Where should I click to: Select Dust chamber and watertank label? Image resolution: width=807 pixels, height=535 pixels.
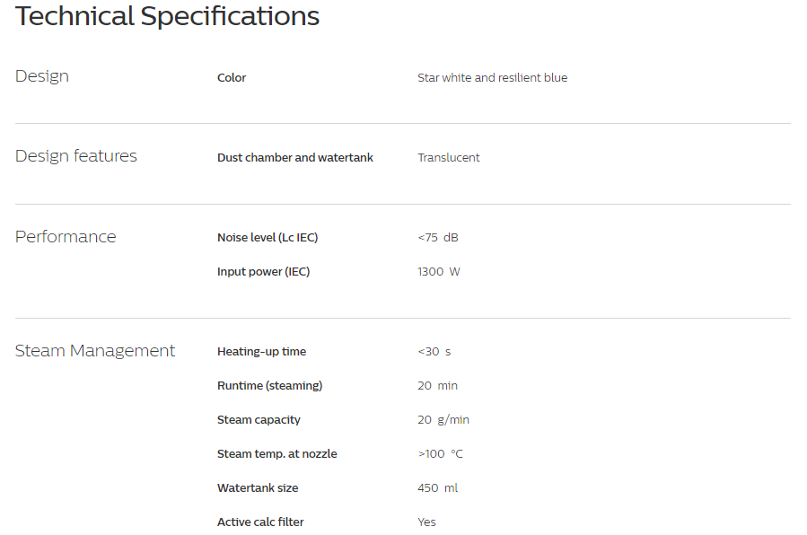pyautogui.click(x=295, y=157)
